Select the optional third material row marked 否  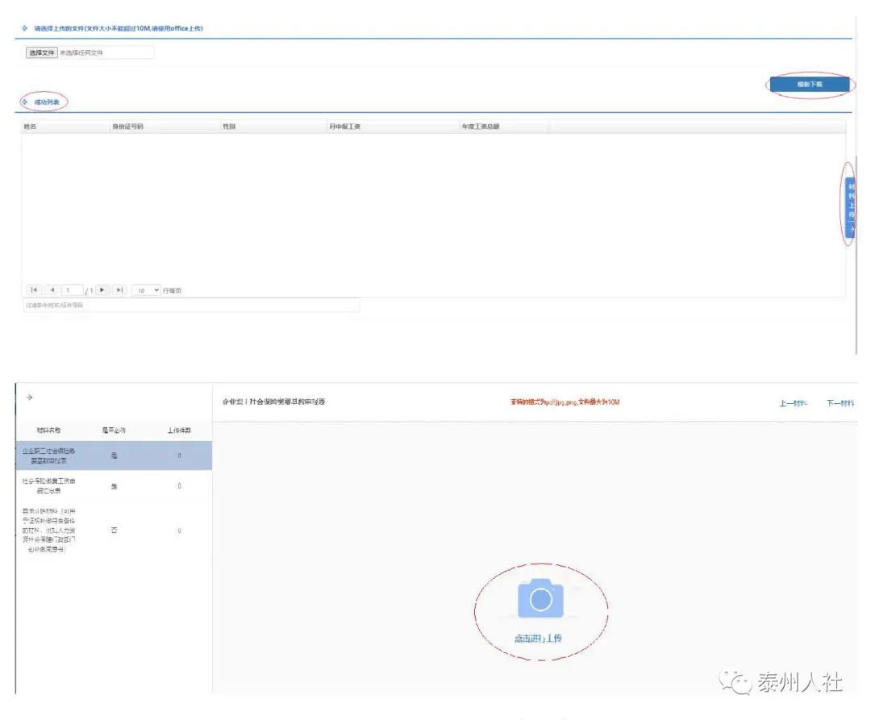click(113, 531)
